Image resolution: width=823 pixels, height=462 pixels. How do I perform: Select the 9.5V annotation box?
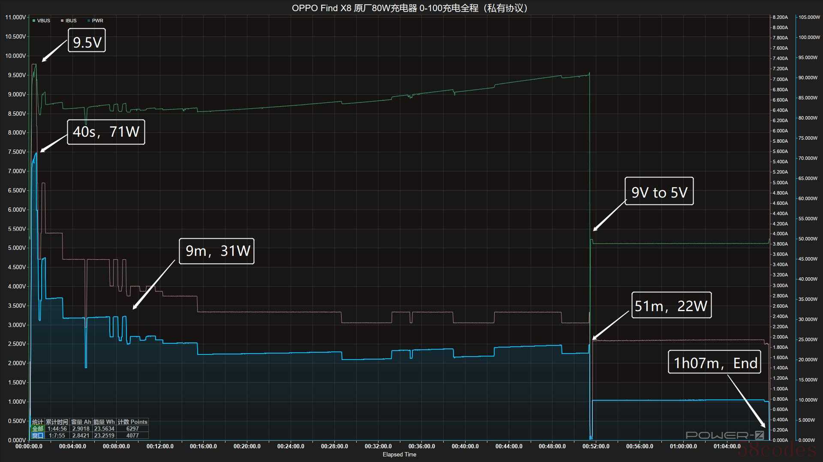point(87,42)
